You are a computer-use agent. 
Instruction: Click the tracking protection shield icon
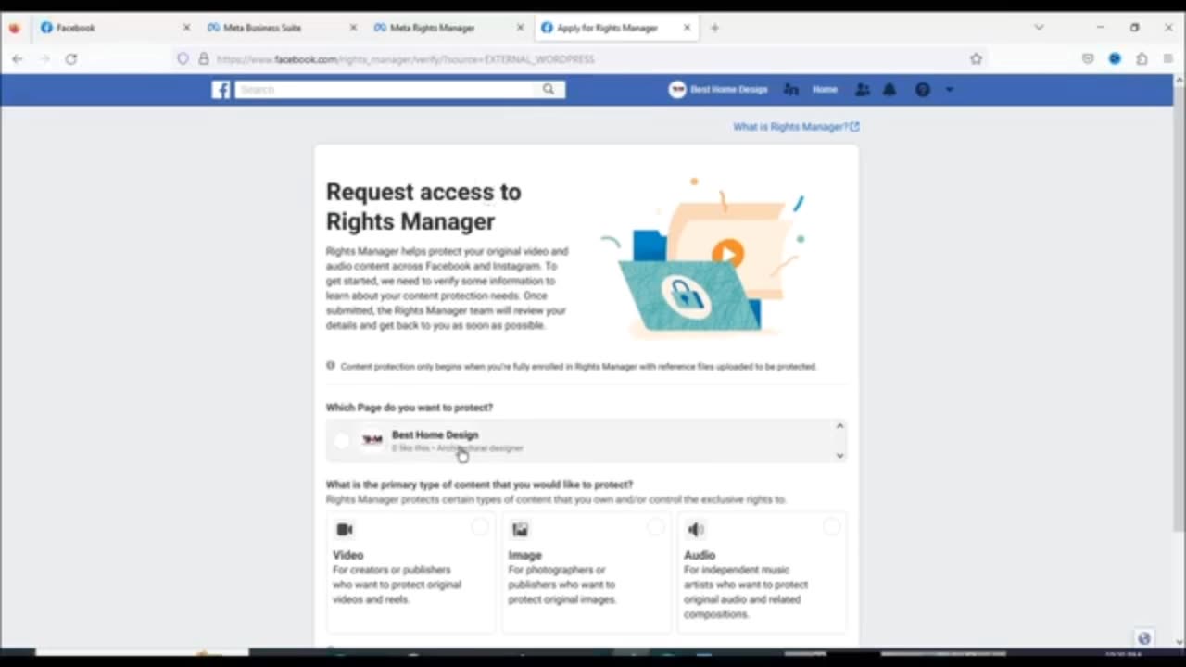tap(183, 58)
